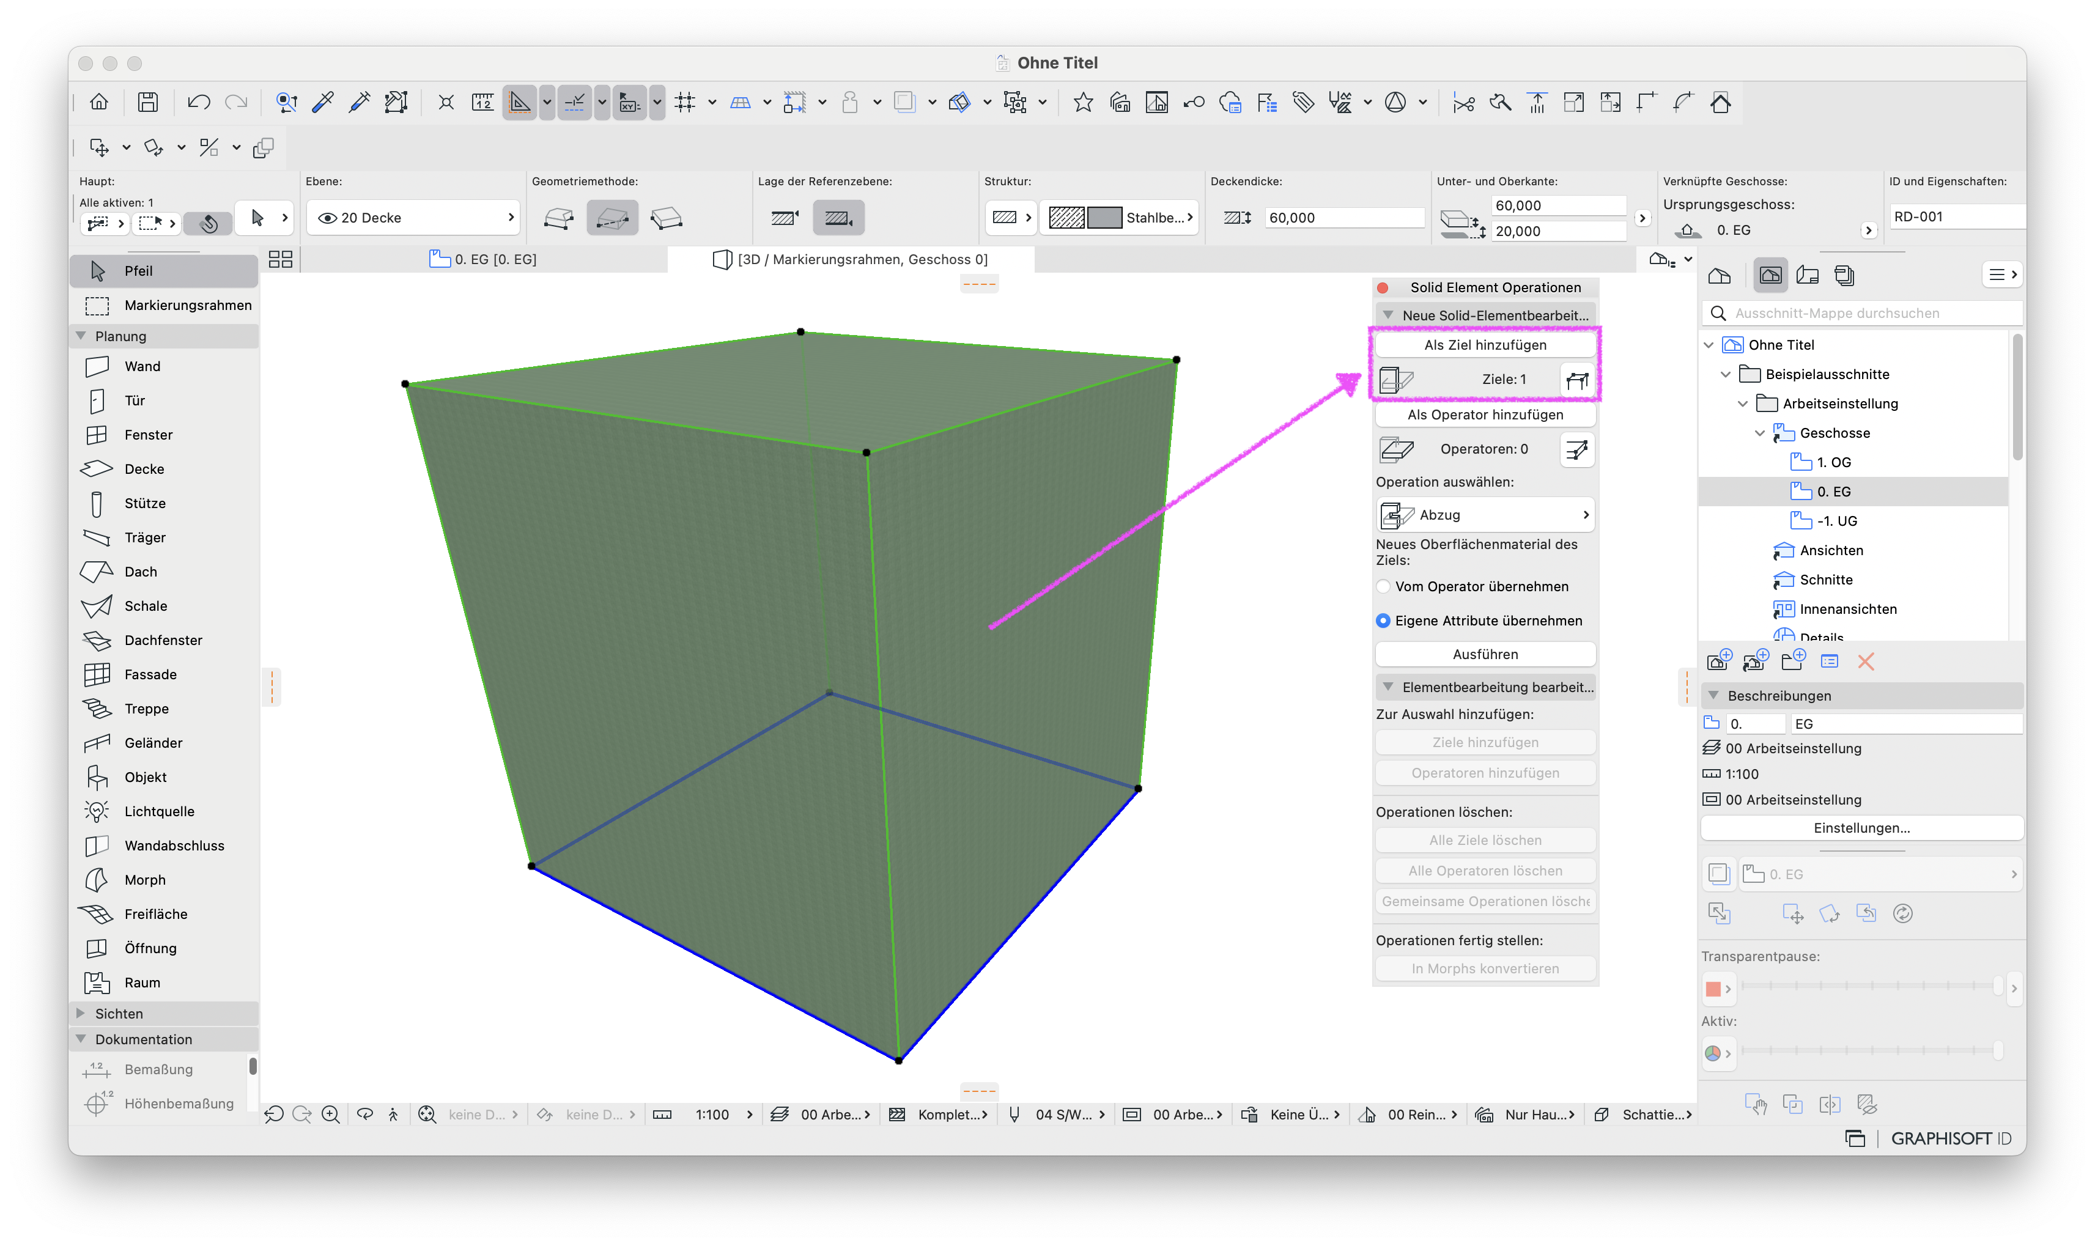Open the 1. OG storey in navigator
2095x1246 pixels.
[x=1833, y=463]
